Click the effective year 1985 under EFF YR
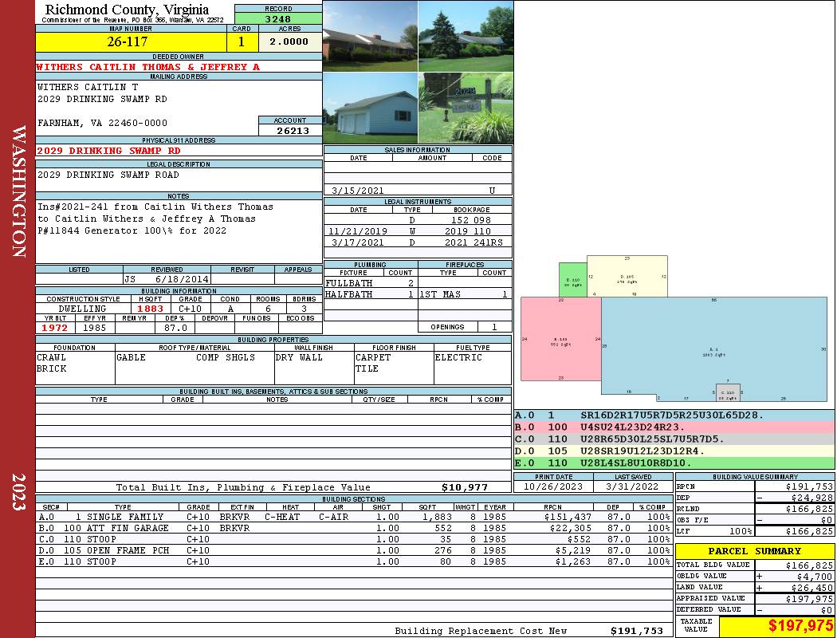This screenshot has width=837, height=638. pyautogui.click(x=95, y=328)
